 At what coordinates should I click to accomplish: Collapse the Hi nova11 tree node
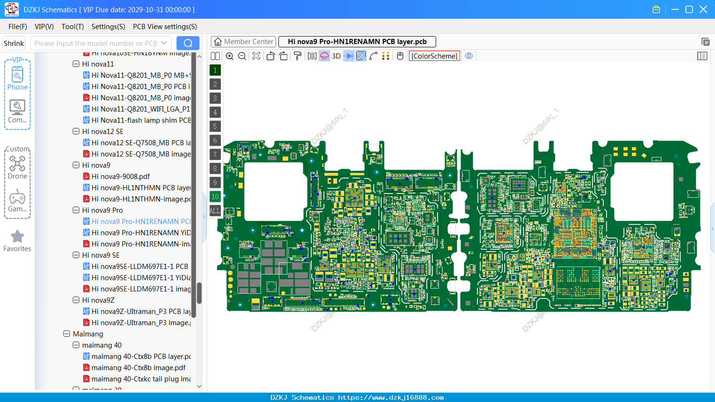coord(76,64)
